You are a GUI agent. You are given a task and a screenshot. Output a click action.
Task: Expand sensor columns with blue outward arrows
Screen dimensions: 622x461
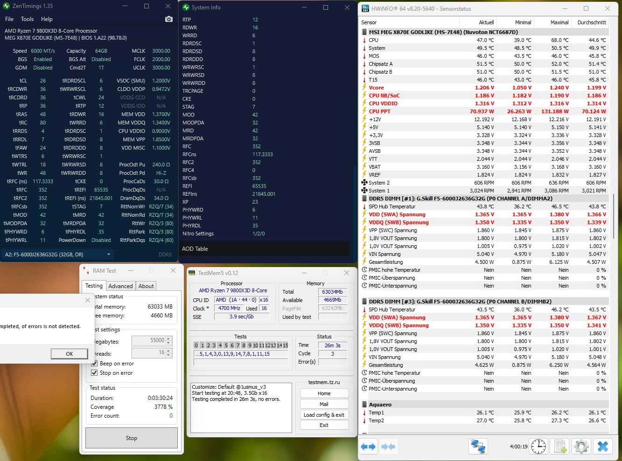click(x=368, y=447)
